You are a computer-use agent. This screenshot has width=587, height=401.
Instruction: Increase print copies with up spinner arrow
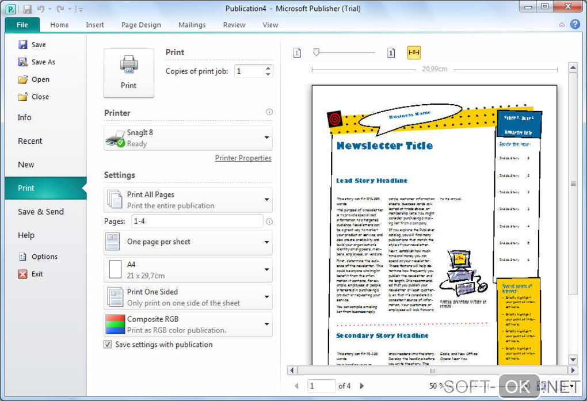(268, 68)
